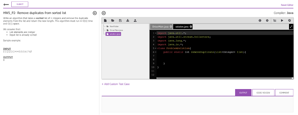Select solution.java in the file tree
Screen dimensions: 298x115
coord(113,34)
